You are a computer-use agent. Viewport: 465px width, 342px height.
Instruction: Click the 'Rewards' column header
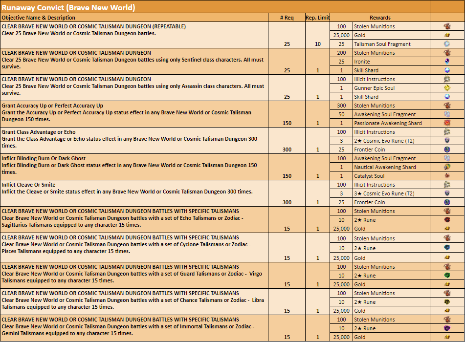(x=380, y=18)
